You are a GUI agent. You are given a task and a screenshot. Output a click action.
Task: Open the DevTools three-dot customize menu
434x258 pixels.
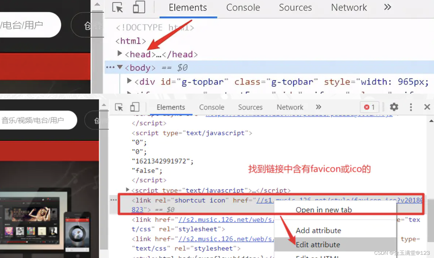411,107
